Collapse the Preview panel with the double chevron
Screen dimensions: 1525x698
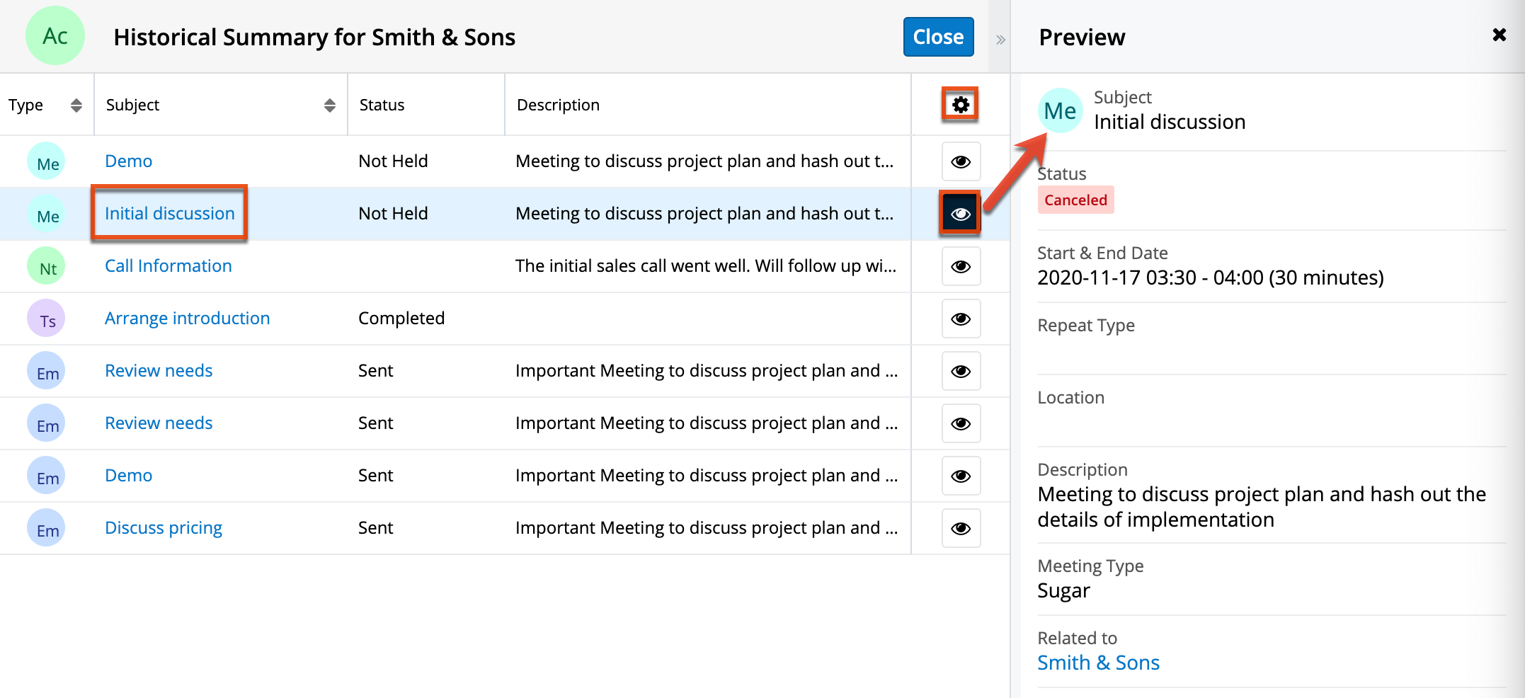[x=999, y=40]
